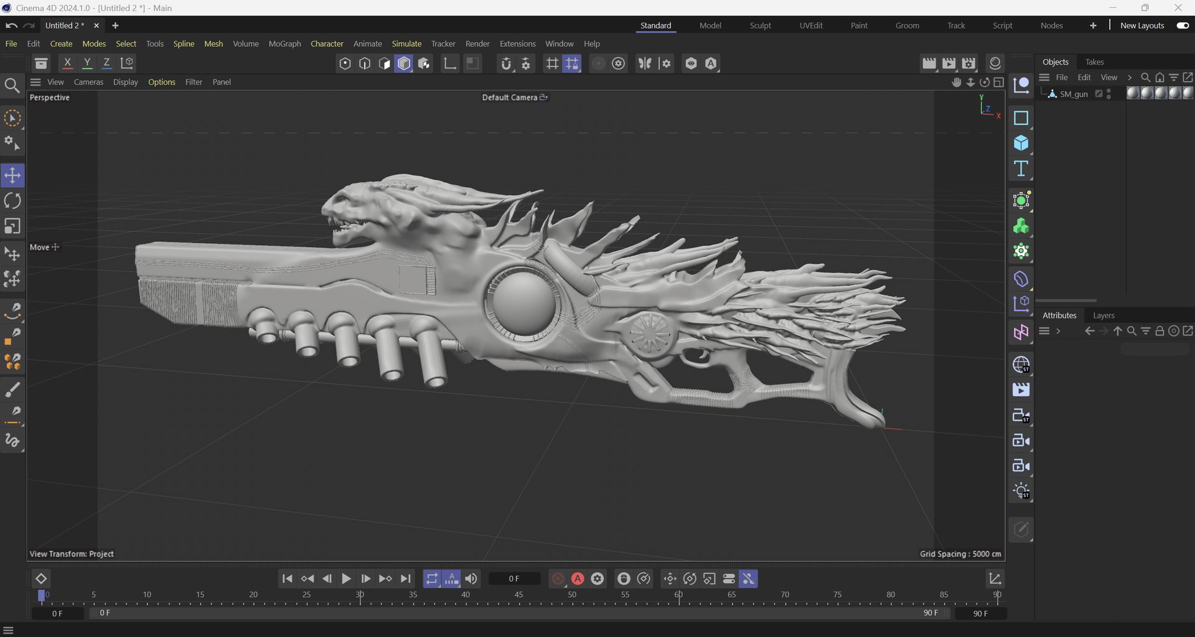Toggle SM_gun visibility dots
The height and width of the screenshot is (637, 1195).
(1109, 94)
